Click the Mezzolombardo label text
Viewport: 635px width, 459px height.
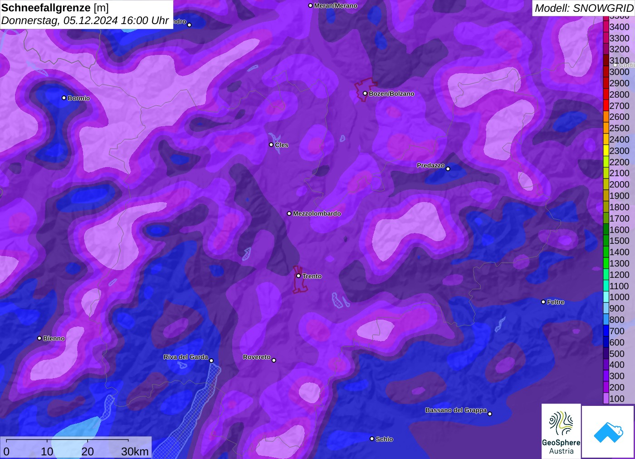point(317,213)
